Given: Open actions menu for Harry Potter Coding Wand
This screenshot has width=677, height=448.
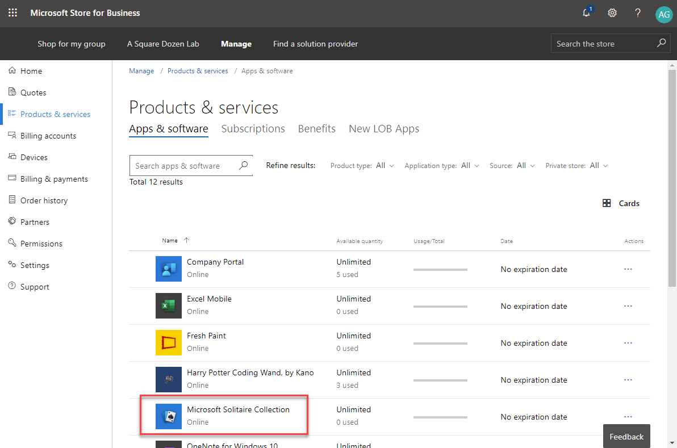Looking at the screenshot, I should click(x=628, y=380).
